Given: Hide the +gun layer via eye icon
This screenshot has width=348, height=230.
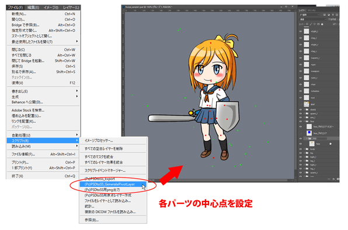Looking at the screenshot, I should pos(301,65).
